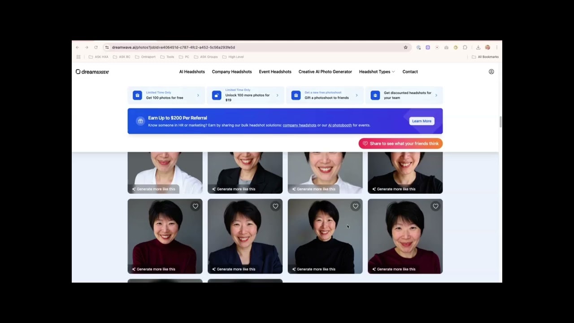Viewport: 574px width, 323px height.
Task: Open the extensions puzzle icon
Action: 465,47
